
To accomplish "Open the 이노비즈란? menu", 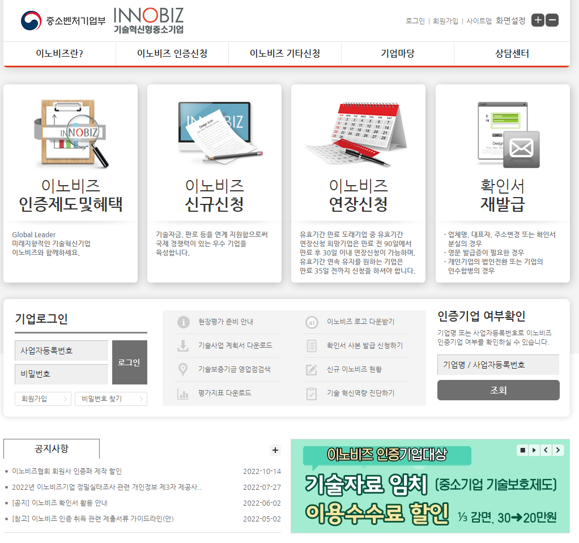I will coord(59,54).
